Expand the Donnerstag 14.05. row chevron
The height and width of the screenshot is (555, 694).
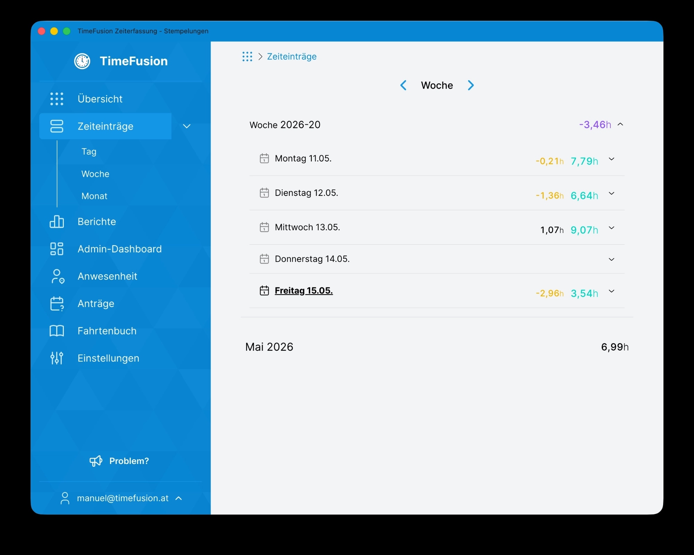tap(612, 259)
